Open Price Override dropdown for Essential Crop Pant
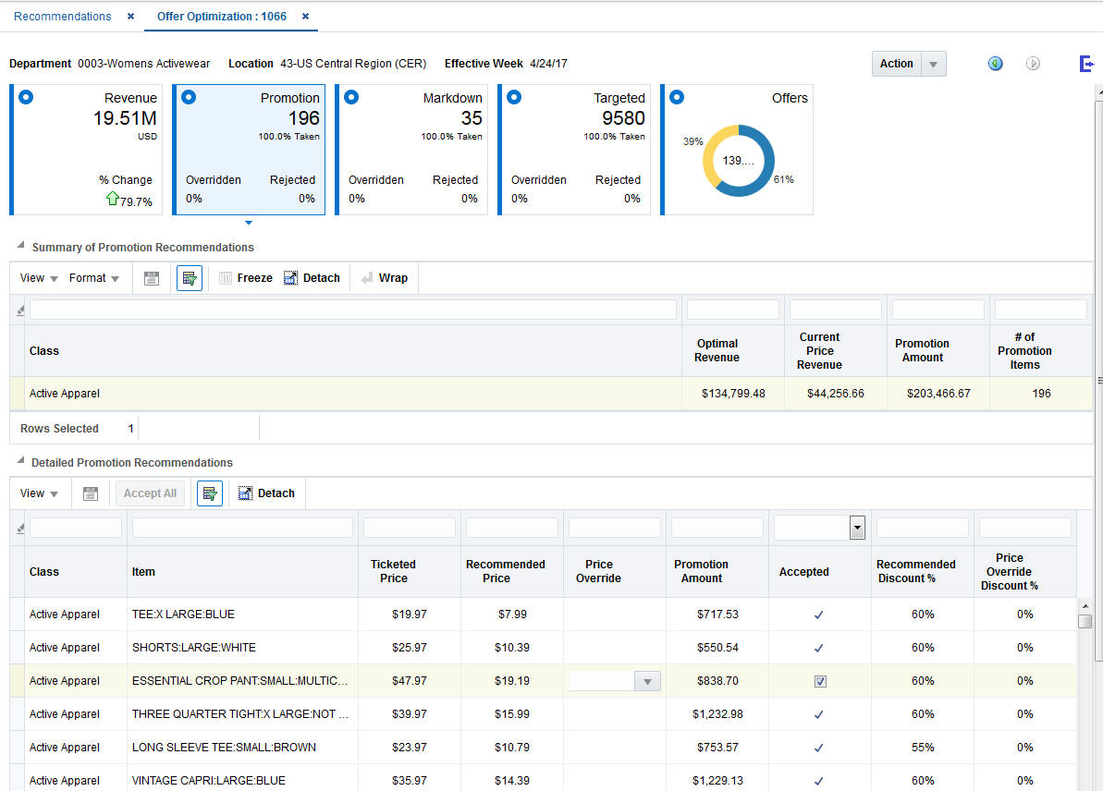1103x791 pixels. tap(647, 681)
